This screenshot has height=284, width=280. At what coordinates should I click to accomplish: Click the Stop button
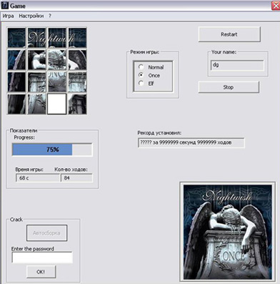229,87
